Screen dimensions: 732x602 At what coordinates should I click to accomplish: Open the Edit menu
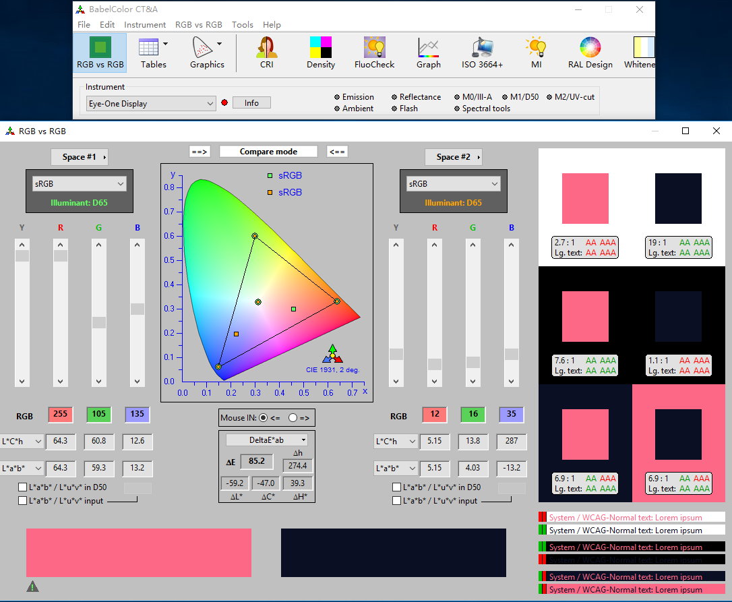click(107, 25)
